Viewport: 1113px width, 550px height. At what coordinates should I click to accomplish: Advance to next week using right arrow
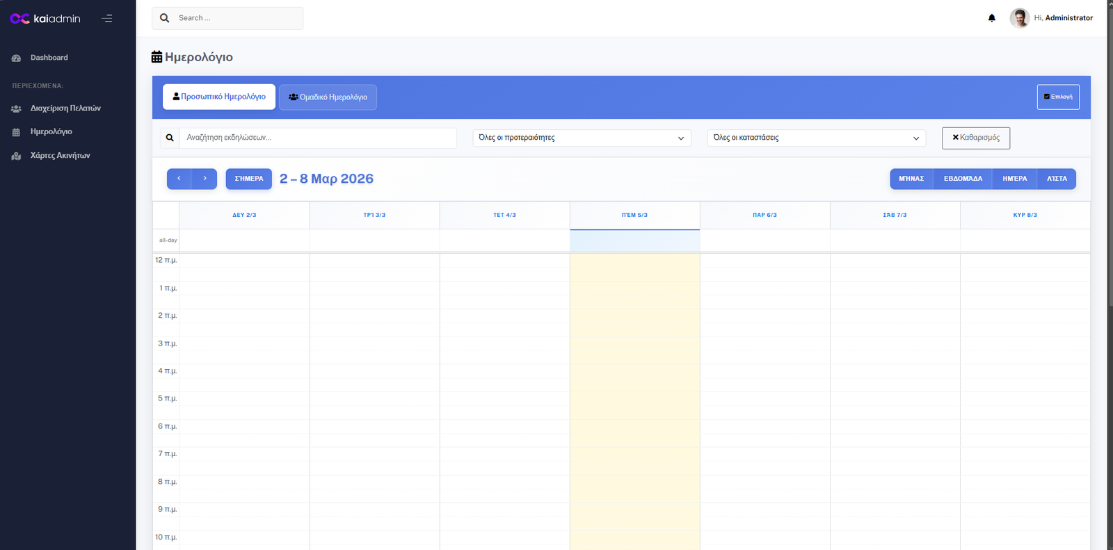[x=205, y=179]
